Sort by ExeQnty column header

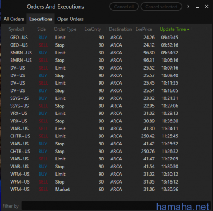[92, 29]
